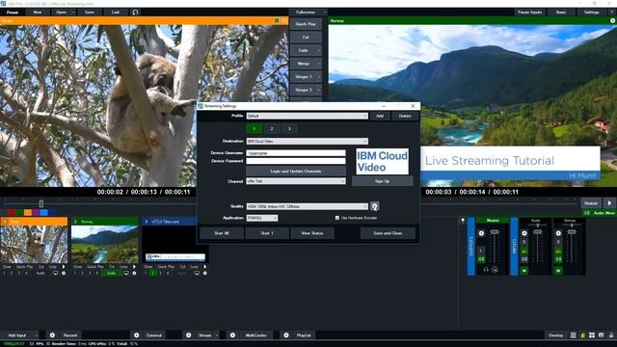The height and width of the screenshot is (347, 617).
Task: Open Master audio settings gear
Action: pyautogui.click(x=481, y=233)
